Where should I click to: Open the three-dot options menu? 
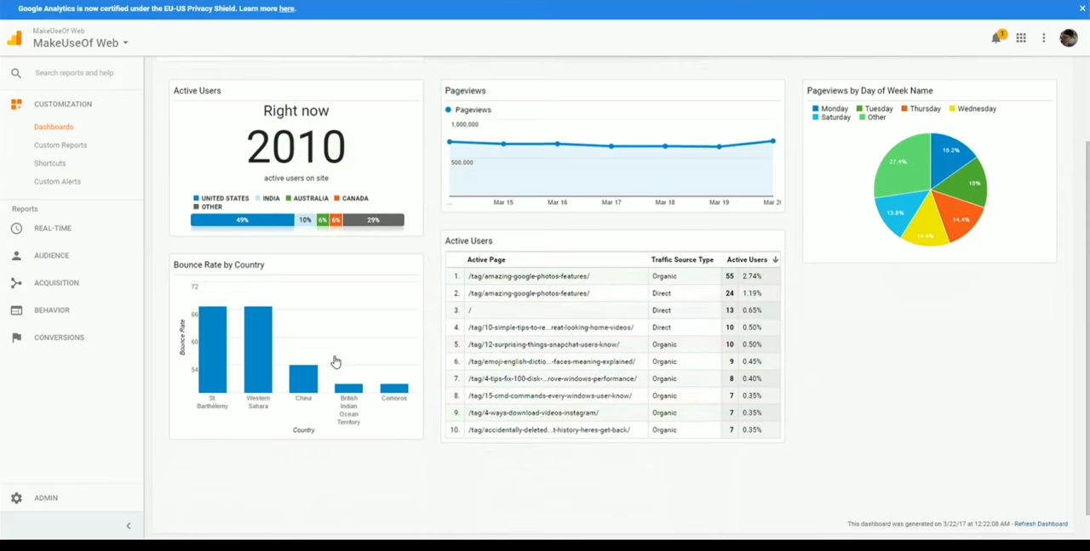[x=1043, y=38]
